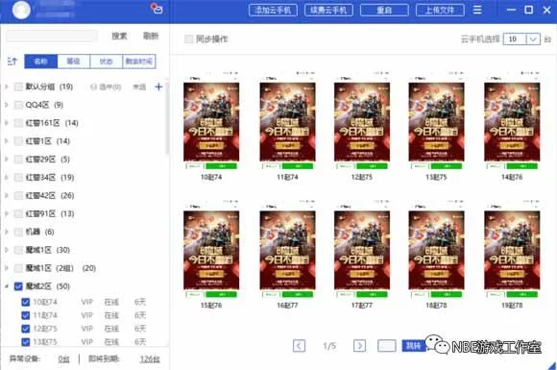Sort devices by the 剩余时间 tab
The image size is (557, 370).
(x=139, y=62)
